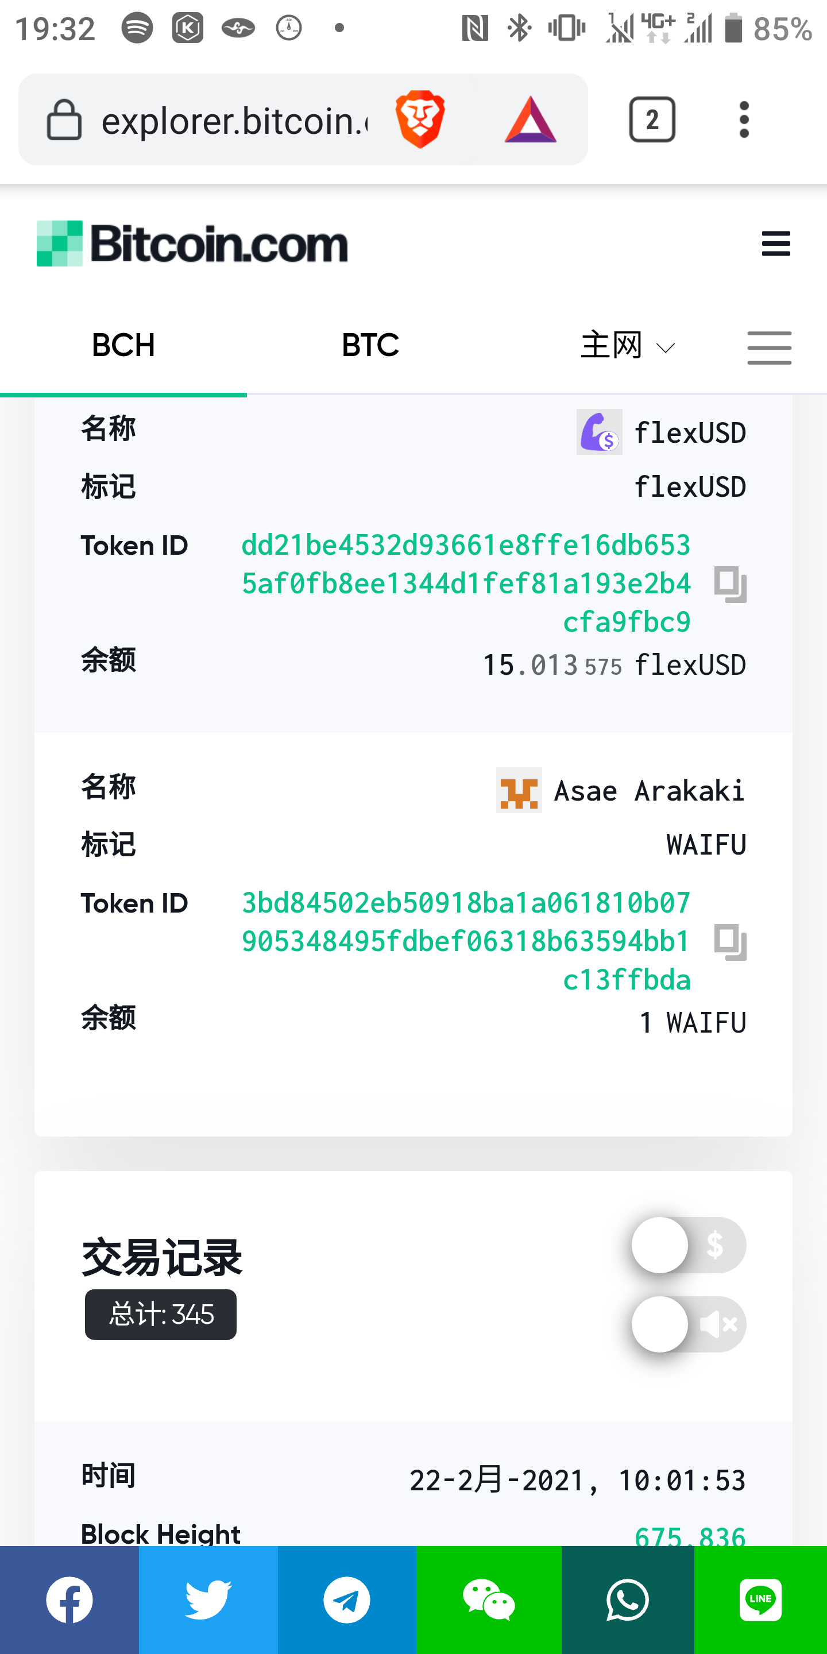Share page via Facebook icon
This screenshot has height=1654, width=827.
tap(69, 1599)
